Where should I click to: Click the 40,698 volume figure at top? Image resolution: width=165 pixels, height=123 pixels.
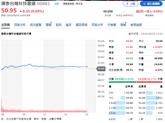(108, 11)
